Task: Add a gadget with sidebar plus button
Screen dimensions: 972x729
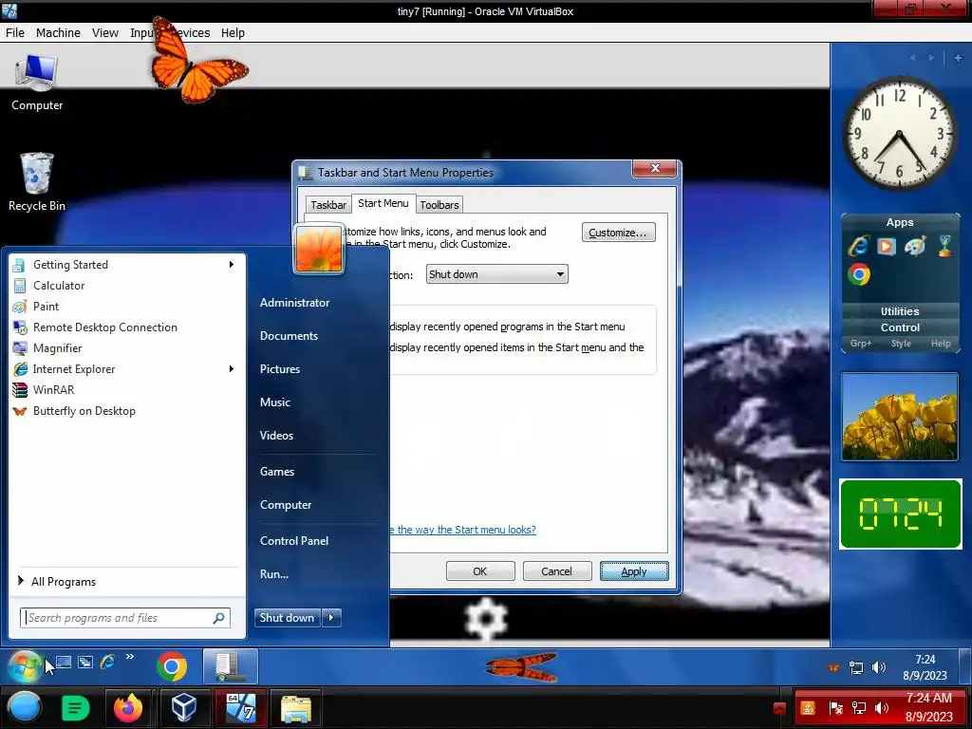Action: (x=958, y=58)
